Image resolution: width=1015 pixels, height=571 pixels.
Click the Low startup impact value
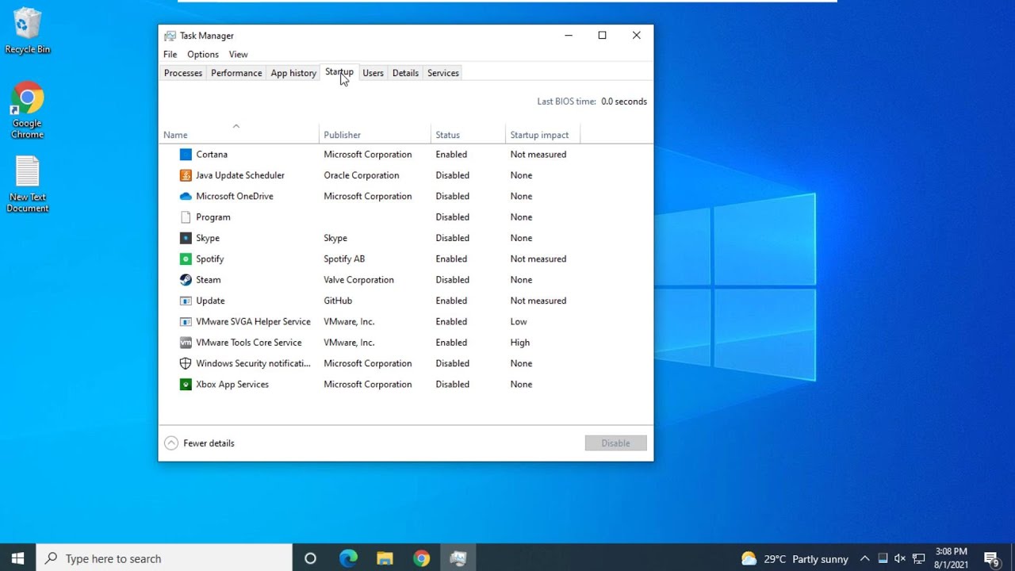tap(519, 322)
